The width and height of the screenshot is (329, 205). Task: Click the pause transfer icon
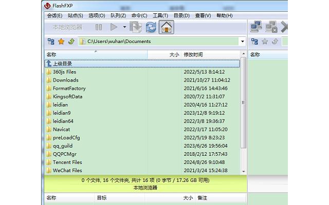click(x=99, y=27)
